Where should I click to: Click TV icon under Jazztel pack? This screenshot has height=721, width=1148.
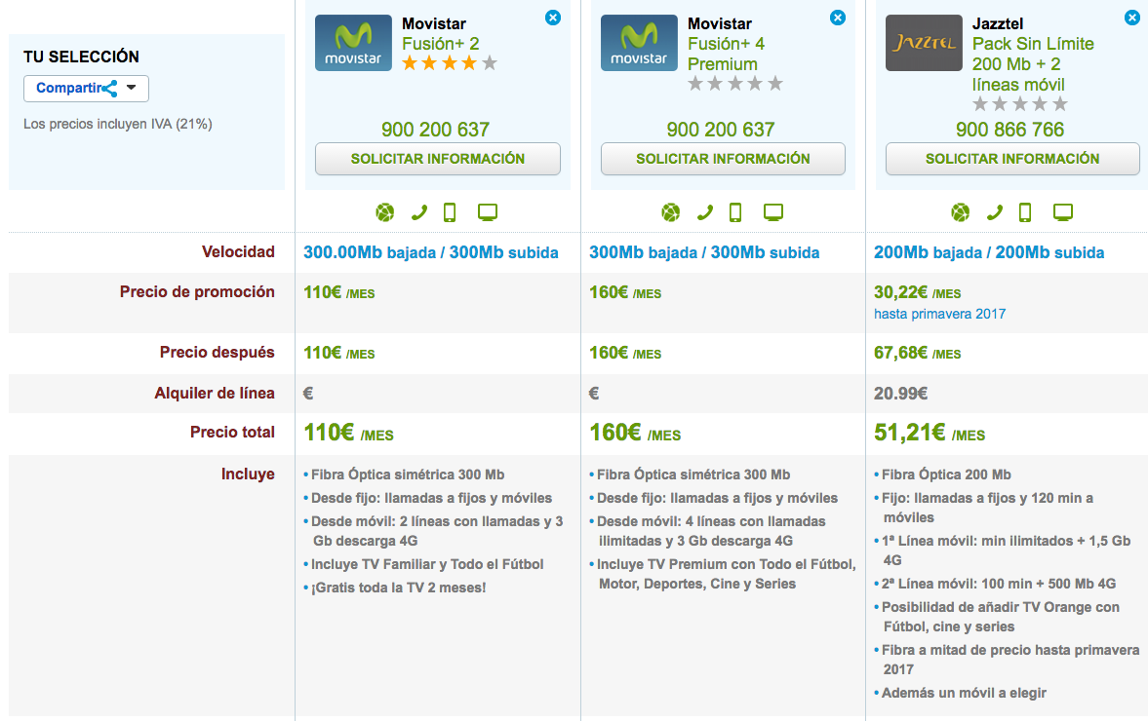click(x=1063, y=212)
